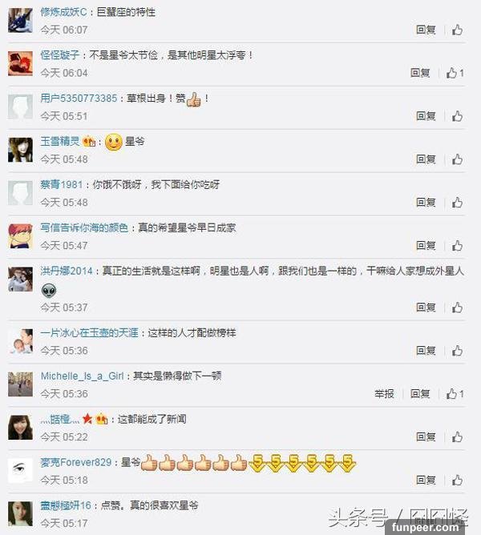Image resolution: width=481 pixels, height=535 pixels.
Task: Click 举报 on Michelle_Is_a_Girl's comment
Action: click(x=384, y=394)
